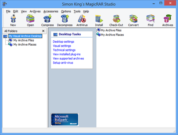The width and height of the screenshot is (178, 135).
Task: Open the Archives menu
Action: pos(35,11)
